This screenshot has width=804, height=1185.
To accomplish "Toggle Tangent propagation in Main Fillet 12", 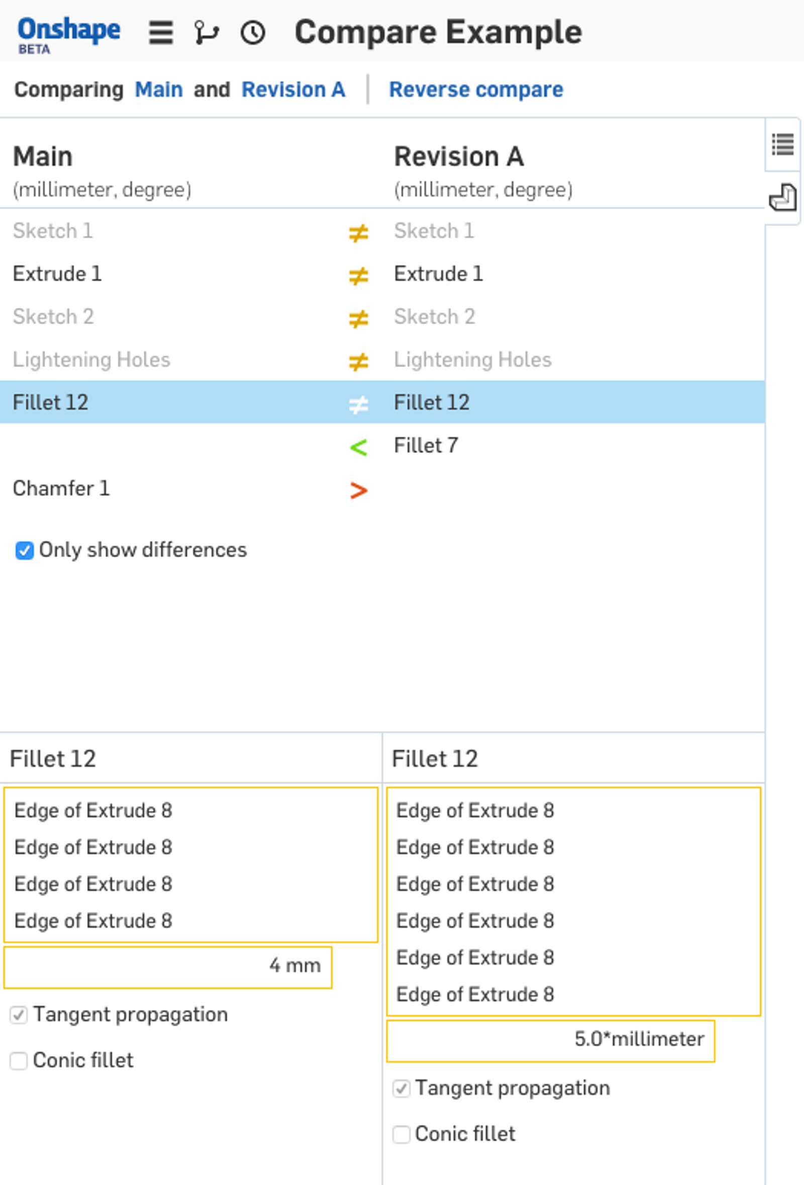I will point(19,1014).
